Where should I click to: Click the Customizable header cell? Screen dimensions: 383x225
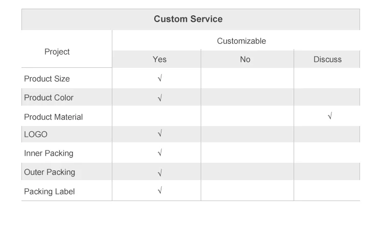[242, 41]
